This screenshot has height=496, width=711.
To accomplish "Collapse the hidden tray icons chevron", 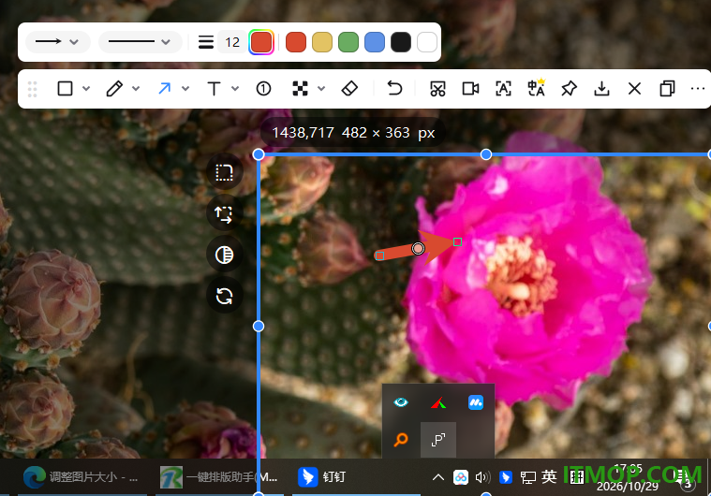I will pyautogui.click(x=438, y=477).
